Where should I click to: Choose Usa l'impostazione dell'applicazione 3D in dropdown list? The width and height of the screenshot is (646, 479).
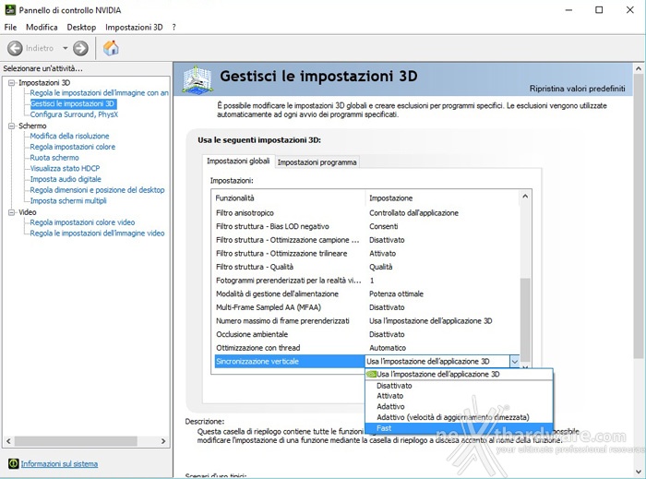pyautogui.click(x=459, y=375)
